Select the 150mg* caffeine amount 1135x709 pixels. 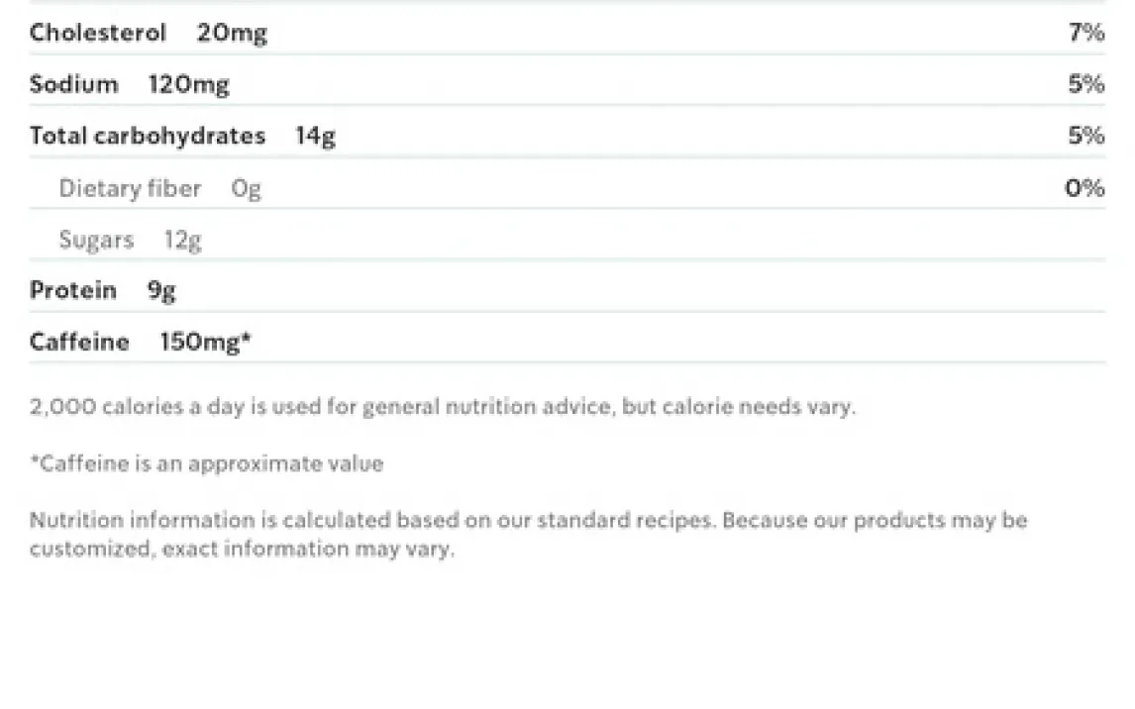[x=205, y=342]
